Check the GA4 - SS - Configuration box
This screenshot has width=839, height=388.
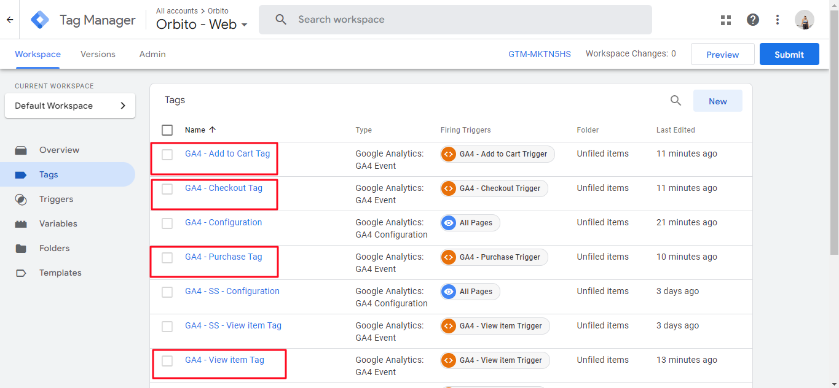pos(167,292)
